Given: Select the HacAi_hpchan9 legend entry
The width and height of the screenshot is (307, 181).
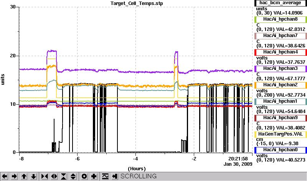Looking at the screenshot, I should point(281,118).
